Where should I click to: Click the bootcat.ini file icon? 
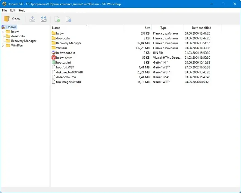(54, 62)
